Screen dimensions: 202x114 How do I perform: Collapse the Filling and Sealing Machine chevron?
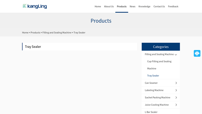[x=176, y=55]
